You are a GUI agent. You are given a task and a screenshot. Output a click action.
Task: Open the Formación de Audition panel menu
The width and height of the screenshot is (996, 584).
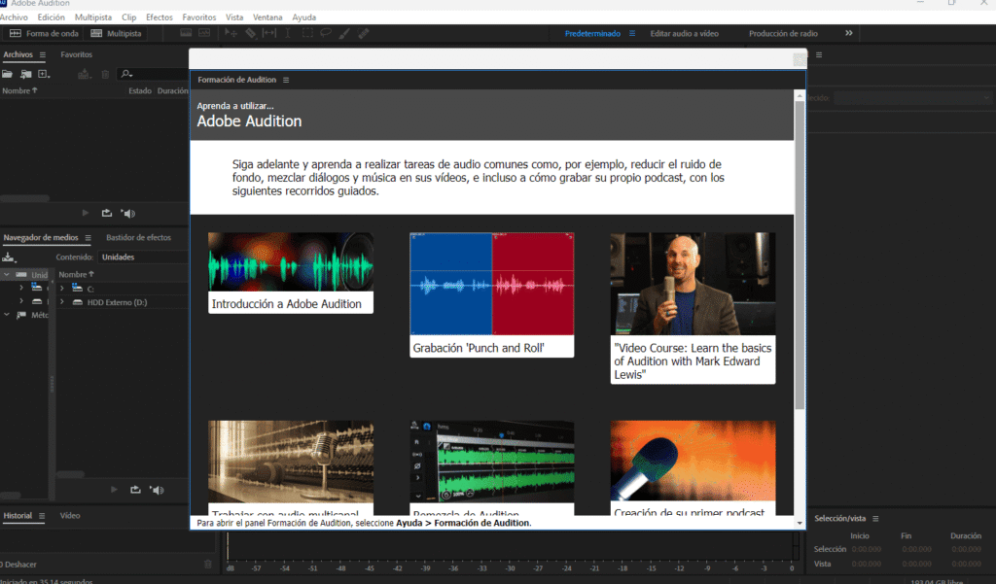tap(286, 80)
